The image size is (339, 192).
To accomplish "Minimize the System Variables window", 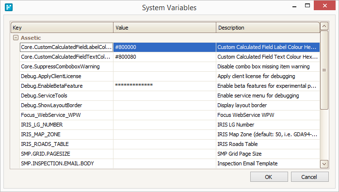I will tap(294, 6).
